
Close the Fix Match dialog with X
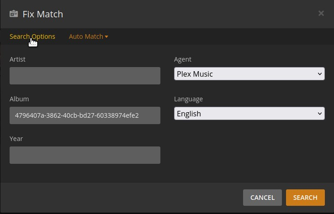[321, 13]
